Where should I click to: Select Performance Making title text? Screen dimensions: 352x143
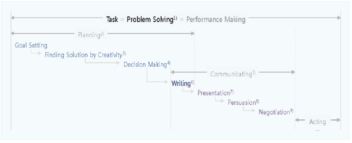216,20
